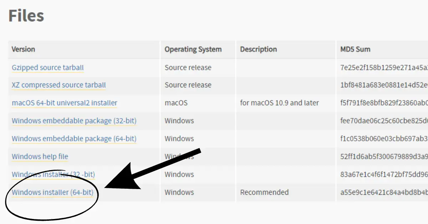The image size is (428, 224).
Task: Click the Files page heading
Action: [27, 15]
